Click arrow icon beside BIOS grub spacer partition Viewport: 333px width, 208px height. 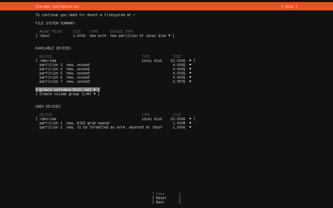coord(190,123)
